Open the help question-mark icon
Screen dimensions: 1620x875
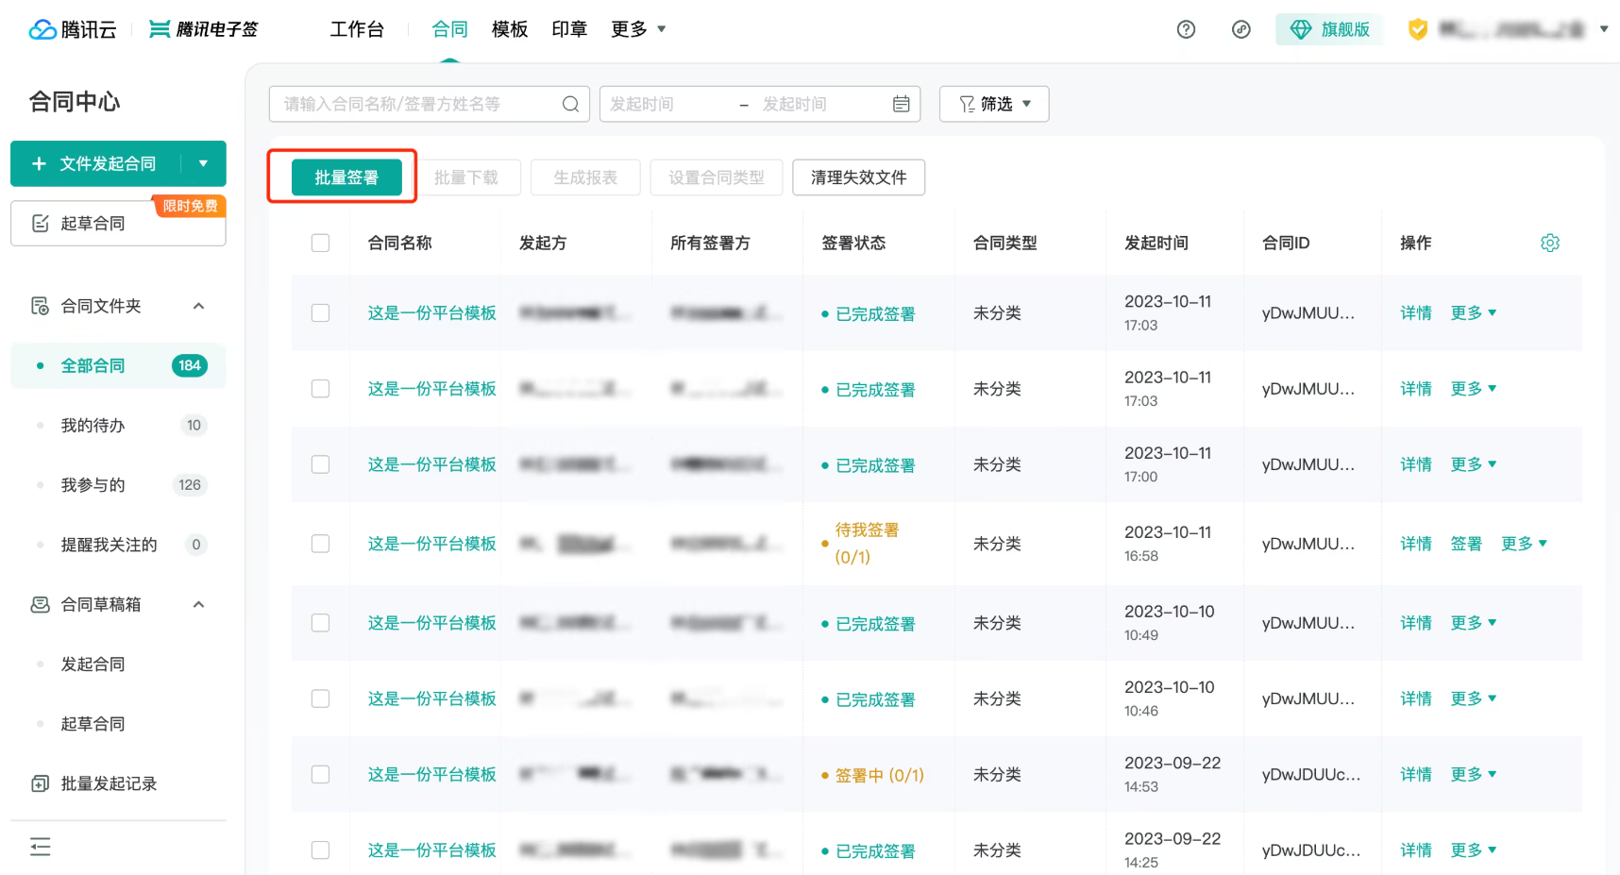(x=1186, y=29)
